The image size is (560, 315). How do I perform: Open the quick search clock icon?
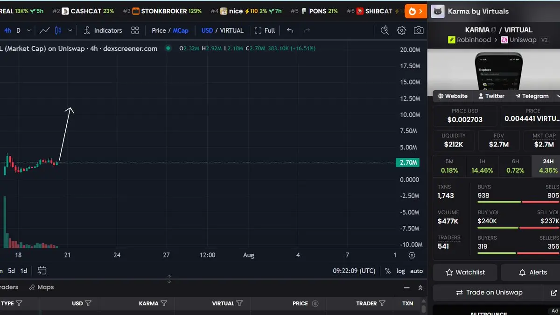pyautogui.click(x=385, y=30)
